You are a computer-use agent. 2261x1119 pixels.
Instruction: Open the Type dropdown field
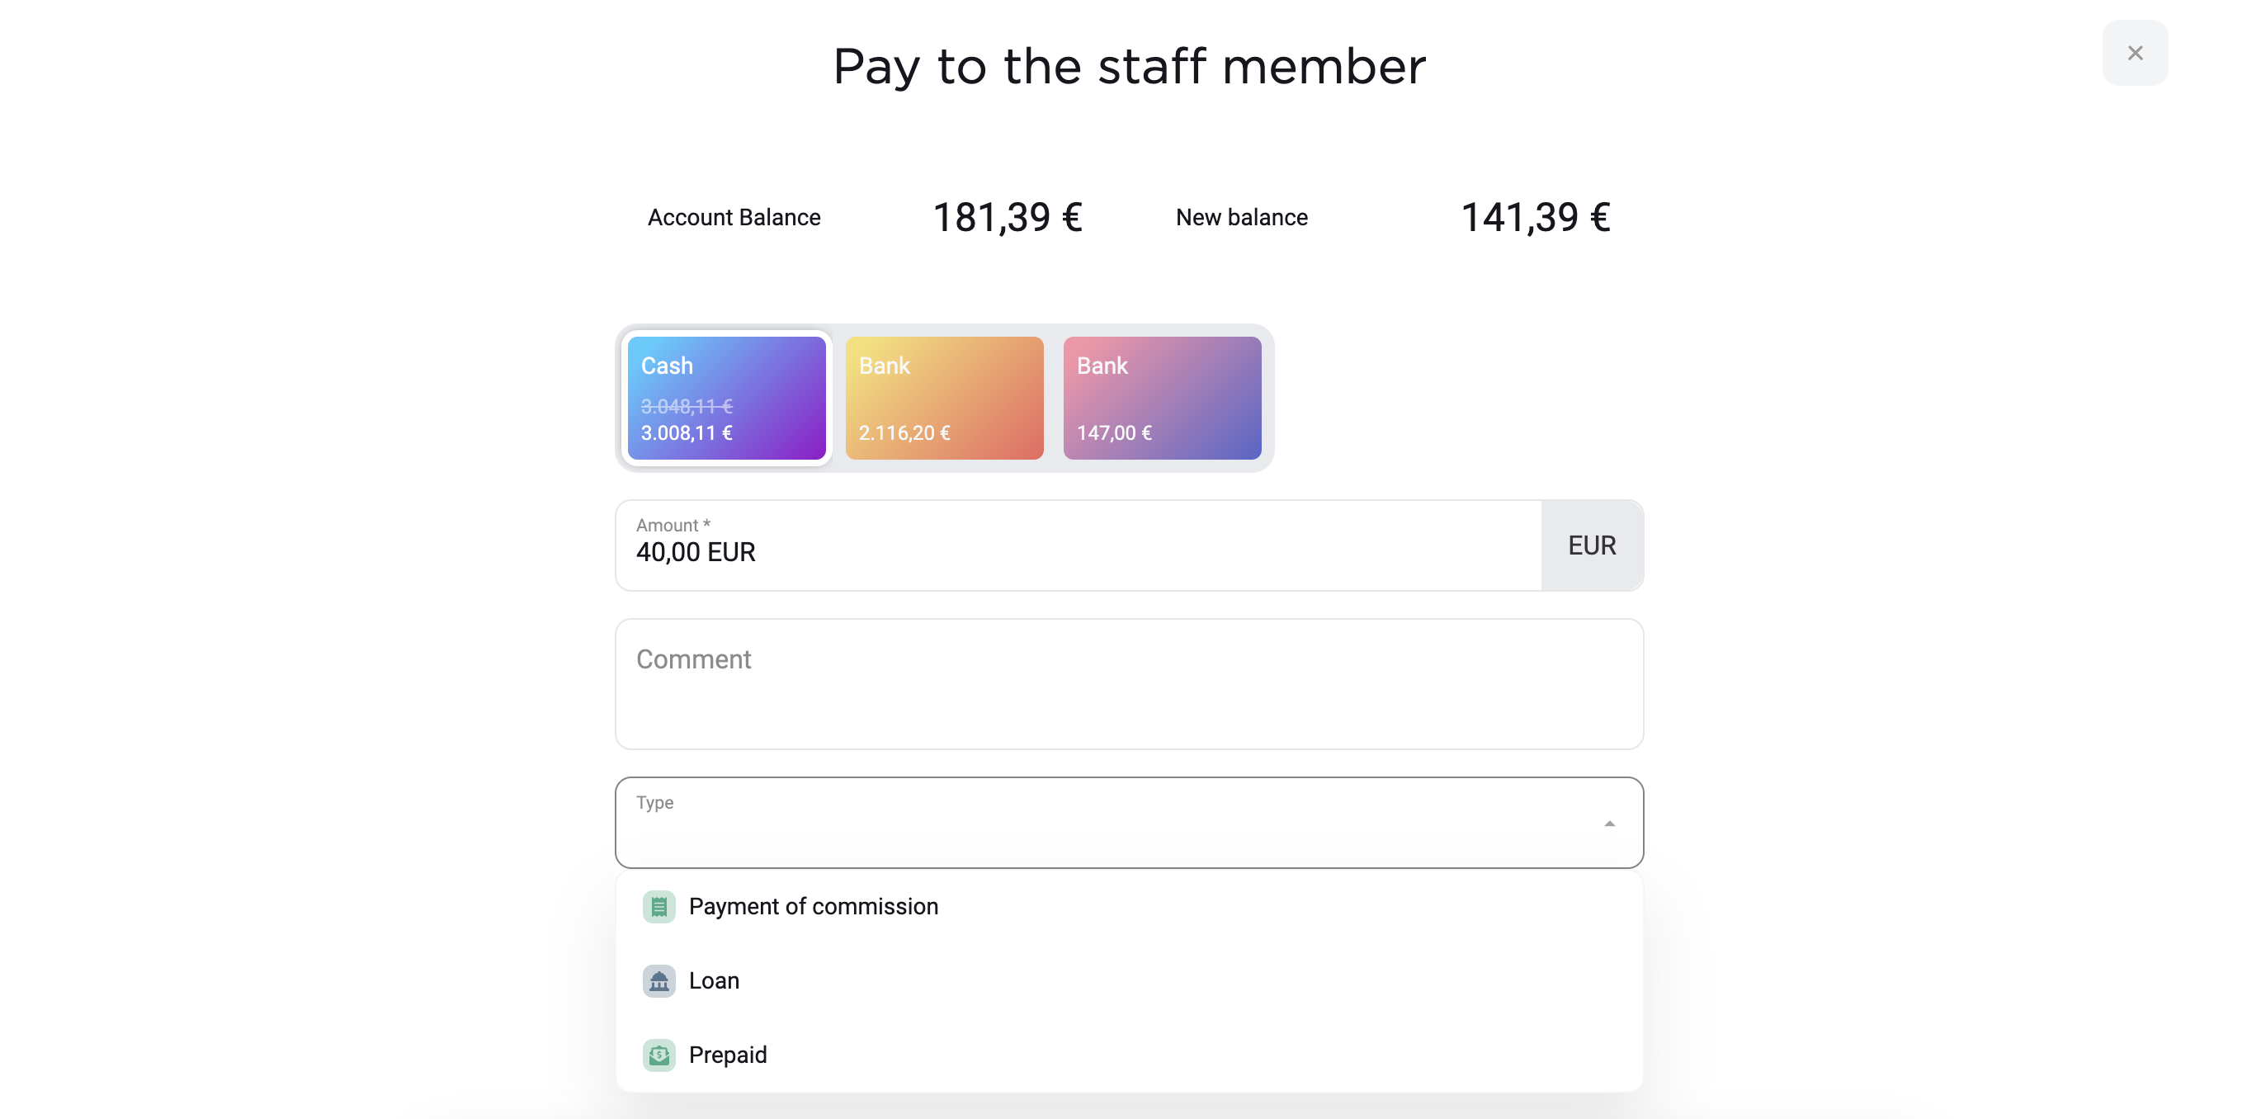1129,823
